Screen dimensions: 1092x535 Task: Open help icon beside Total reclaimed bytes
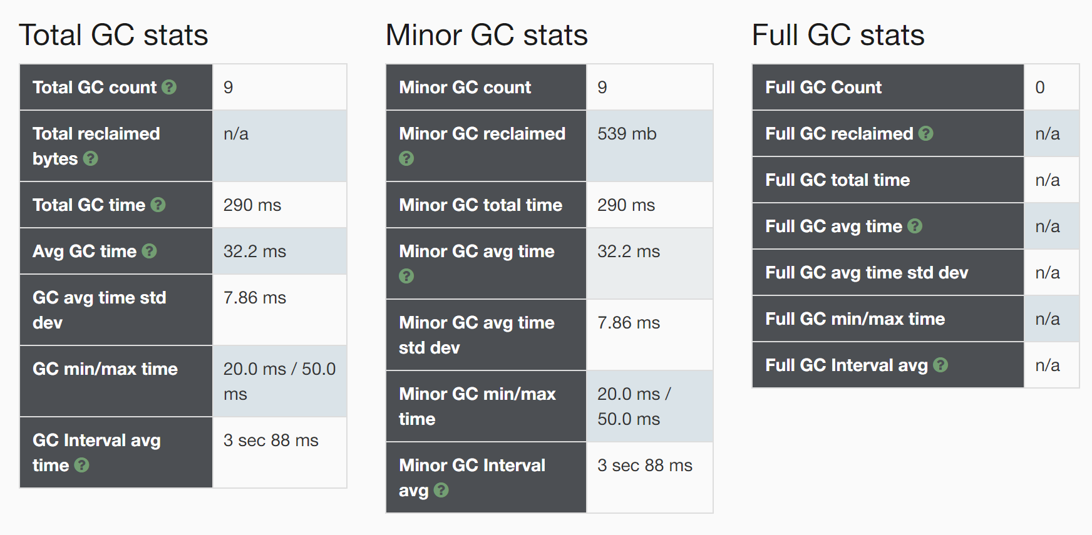click(x=90, y=158)
